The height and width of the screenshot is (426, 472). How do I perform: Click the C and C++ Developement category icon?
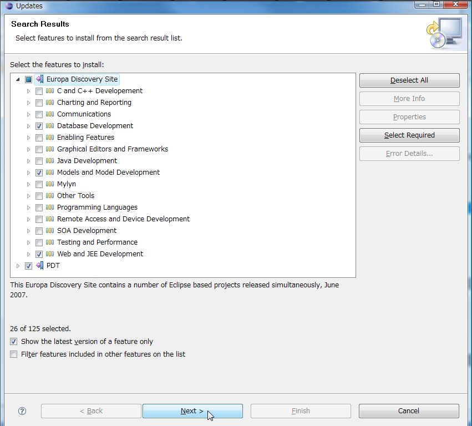pos(50,91)
